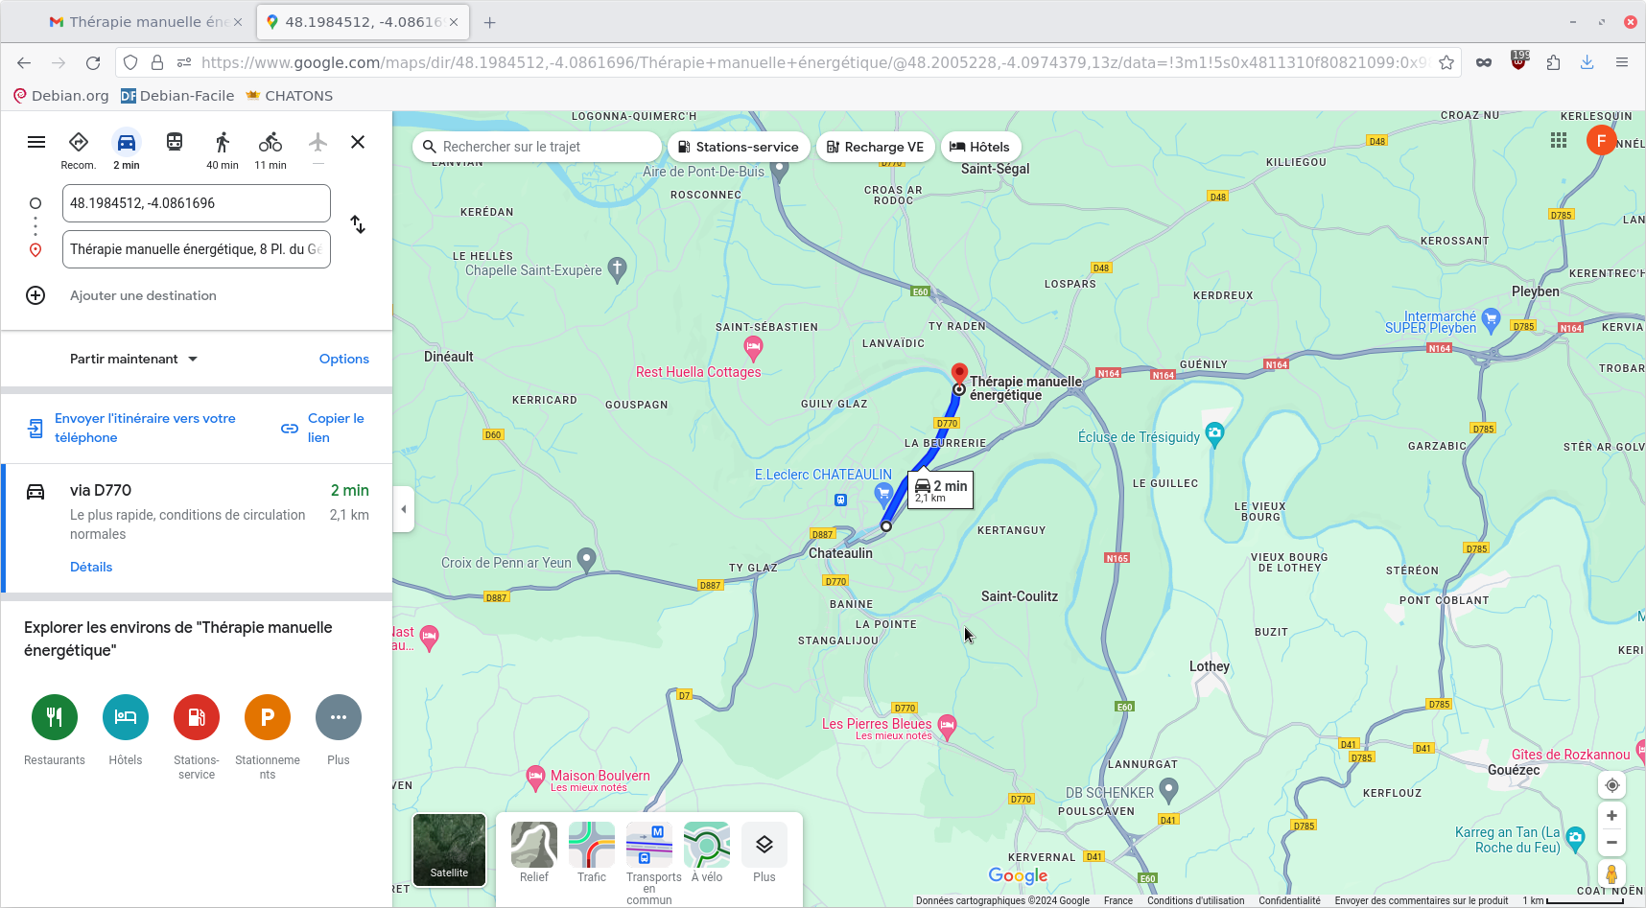Viewport: 1646px width, 908px height.
Task: Zoom in on the map
Action: pyautogui.click(x=1611, y=816)
